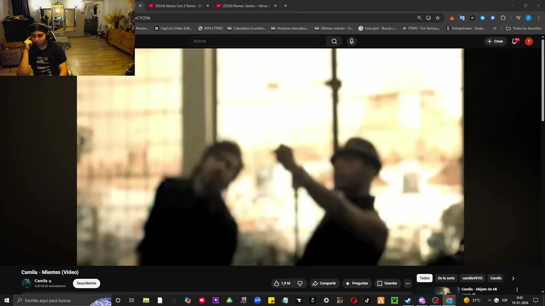Viewport: 545px width, 306px height.
Task: Open Calendario Económico bookmark
Action: [x=247, y=28]
